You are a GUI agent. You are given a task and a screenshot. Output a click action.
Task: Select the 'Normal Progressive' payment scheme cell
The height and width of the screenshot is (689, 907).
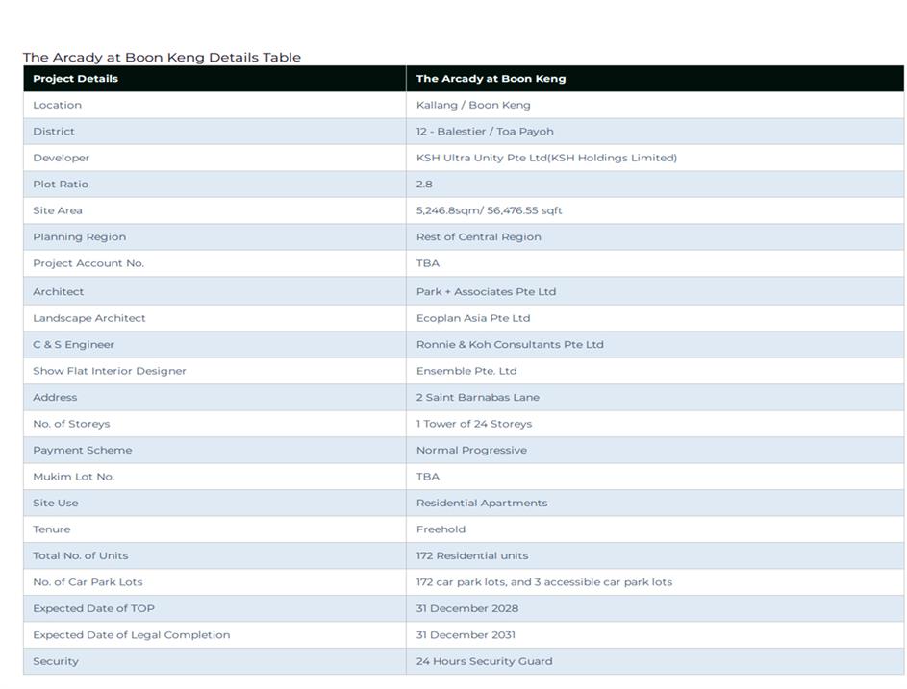(471, 451)
